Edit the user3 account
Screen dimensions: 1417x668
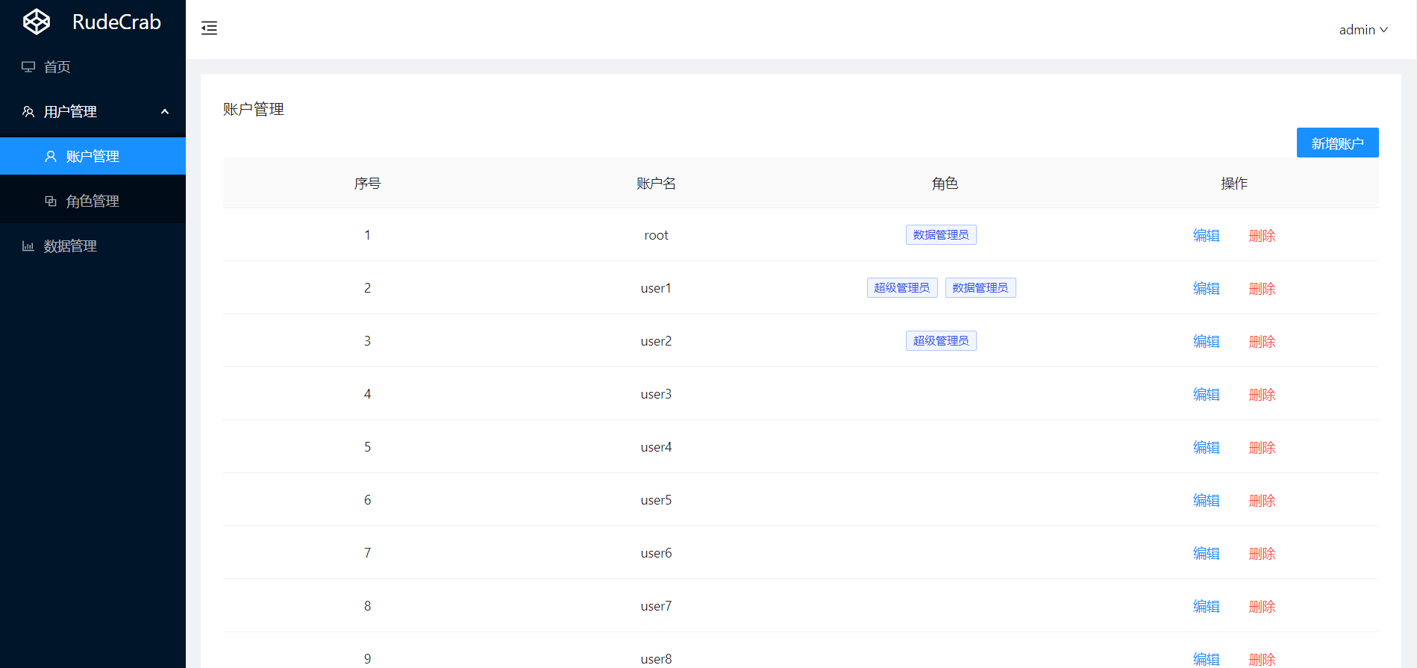coord(1206,394)
